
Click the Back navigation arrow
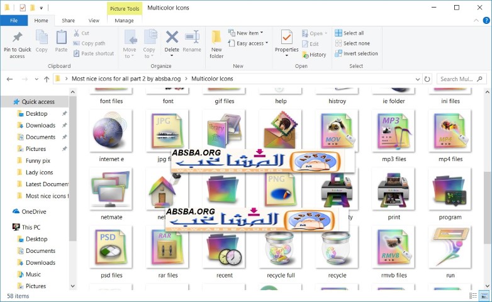(x=9, y=79)
